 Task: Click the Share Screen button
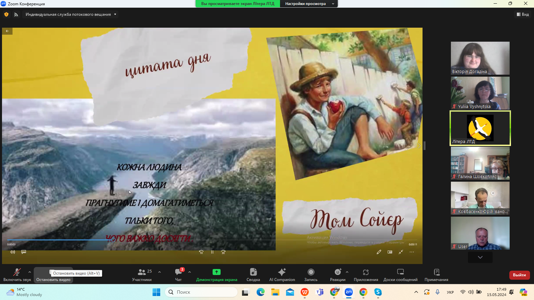pos(217,275)
